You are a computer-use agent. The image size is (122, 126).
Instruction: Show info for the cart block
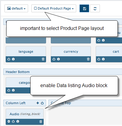(103, 59)
